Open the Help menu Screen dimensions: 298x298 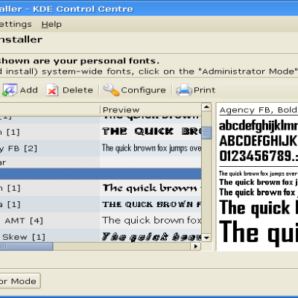click(x=51, y=25)
